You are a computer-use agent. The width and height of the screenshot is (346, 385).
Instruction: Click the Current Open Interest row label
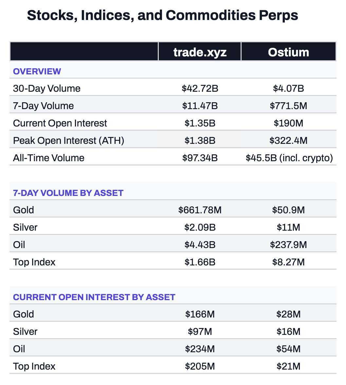pos(60,123)
